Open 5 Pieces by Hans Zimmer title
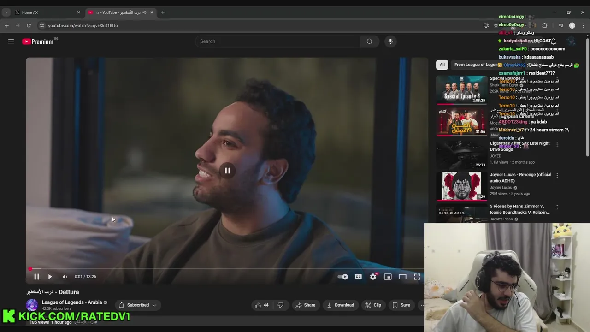 coord(519,210)
